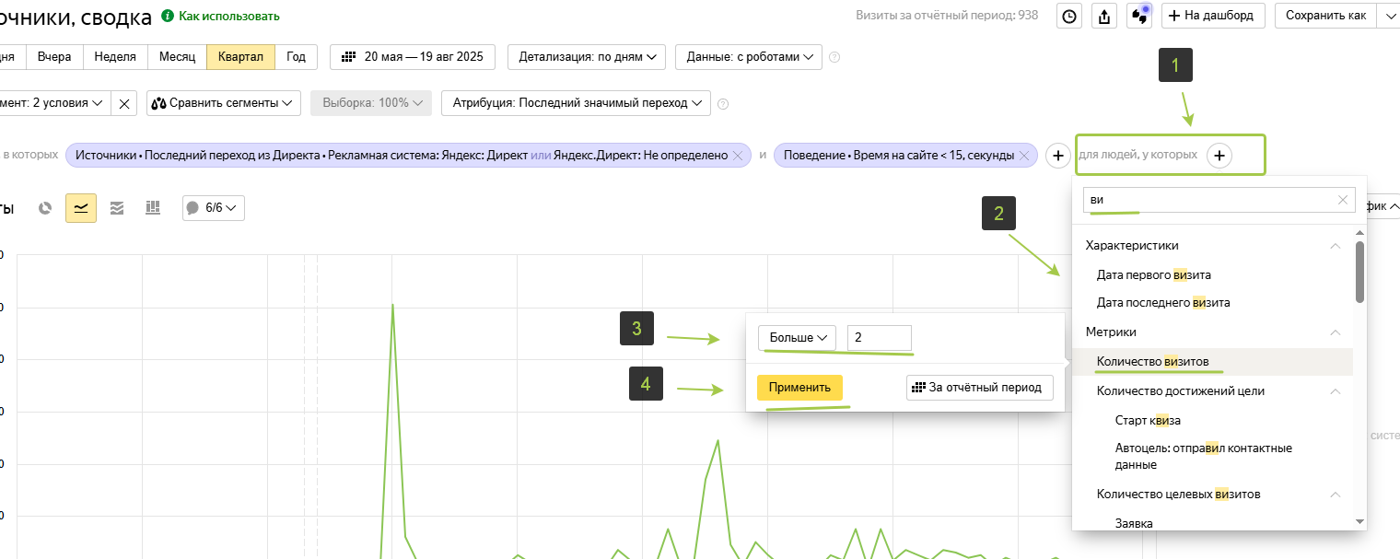Image resolution: width=1400 pixels, height=559 pixels.
Task: Collapse the Характеристики section
Action: click(1335, 246)
